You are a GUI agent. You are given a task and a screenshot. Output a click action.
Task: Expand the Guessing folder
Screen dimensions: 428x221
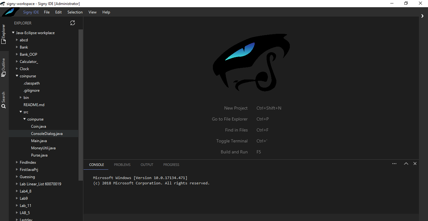[17, 177]
